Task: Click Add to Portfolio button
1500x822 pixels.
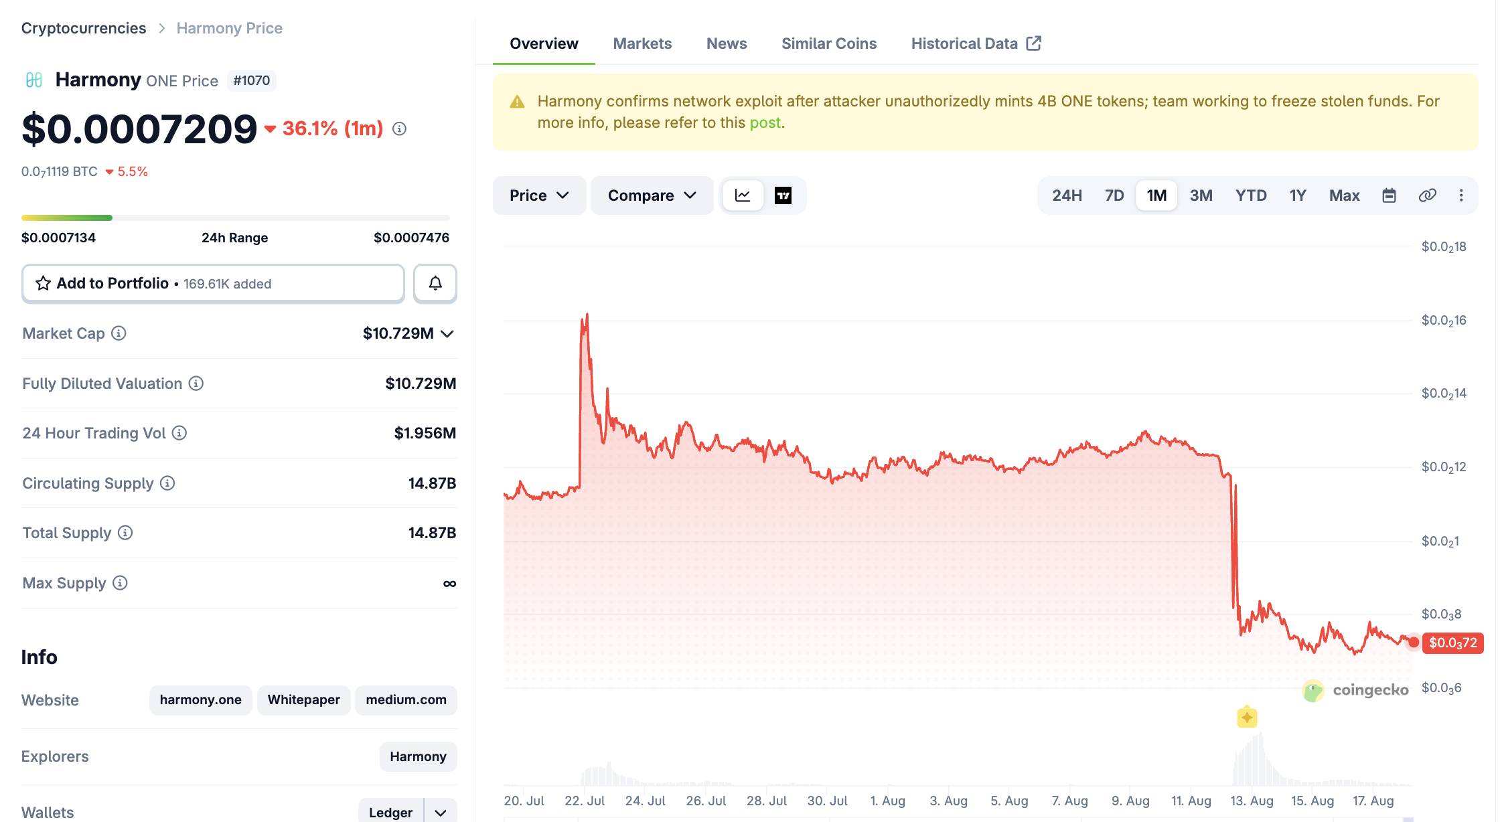Action: (x=213, y=283)
